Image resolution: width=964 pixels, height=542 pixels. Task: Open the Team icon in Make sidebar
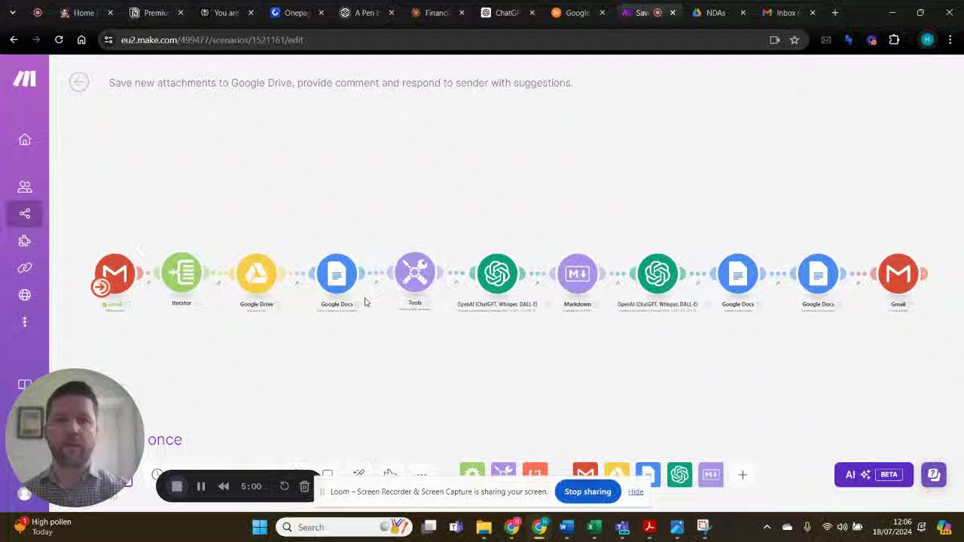25,187
